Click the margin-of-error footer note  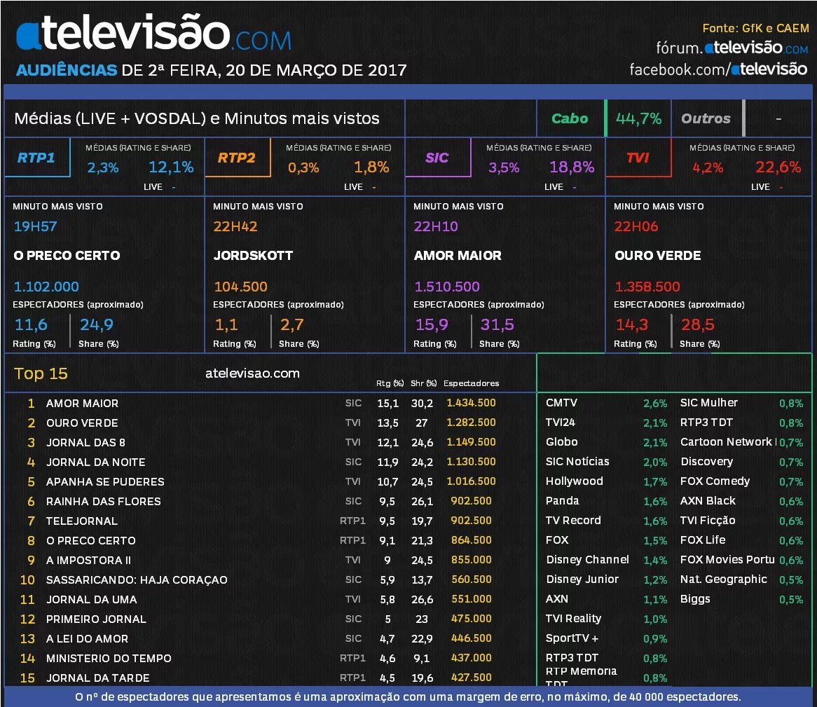coord(408,696)
